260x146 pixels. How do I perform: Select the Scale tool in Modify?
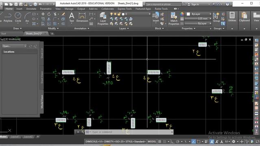(49, 24)
